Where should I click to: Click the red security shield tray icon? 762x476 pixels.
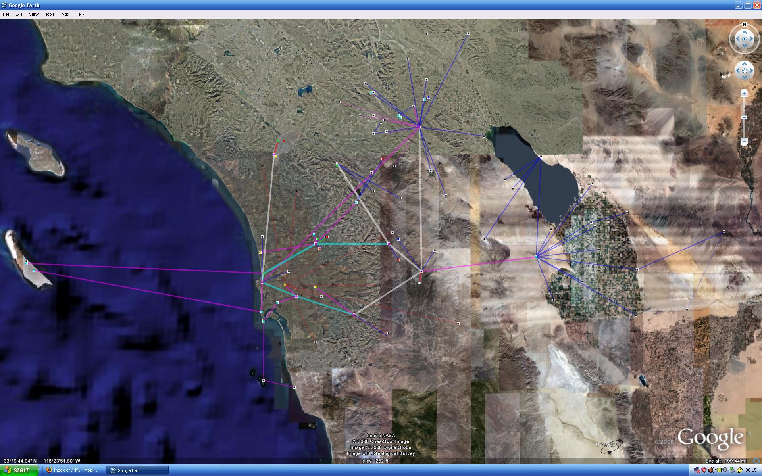click(x=704, y=470)
